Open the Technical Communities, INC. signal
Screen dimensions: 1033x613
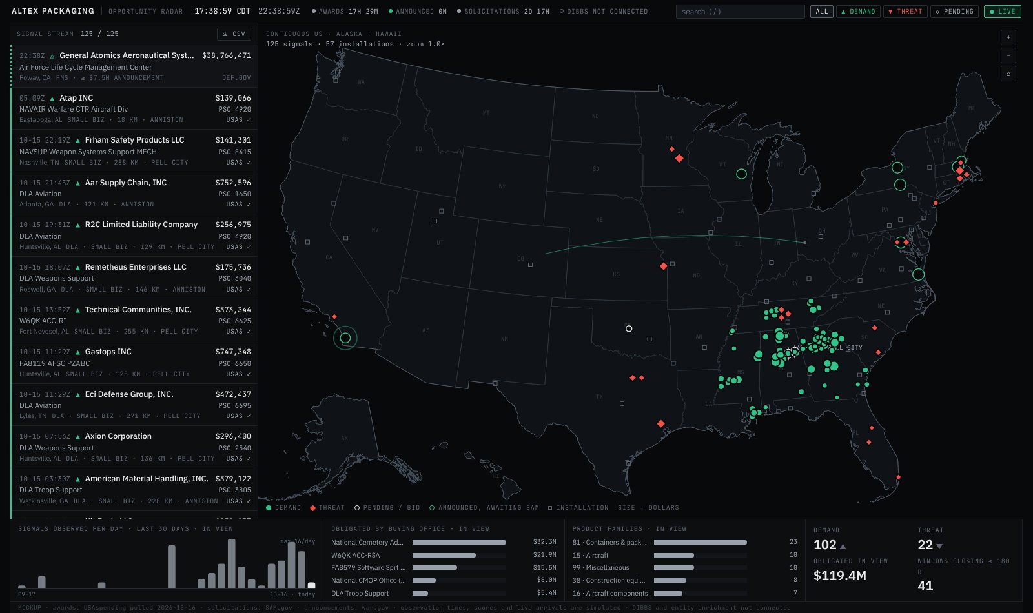[134, 320]
